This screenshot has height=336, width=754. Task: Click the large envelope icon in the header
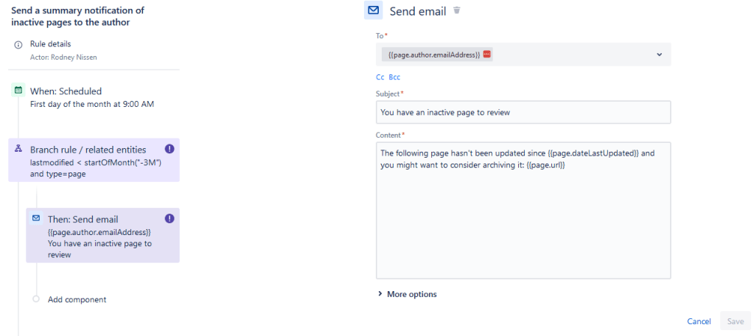[374, 10]
